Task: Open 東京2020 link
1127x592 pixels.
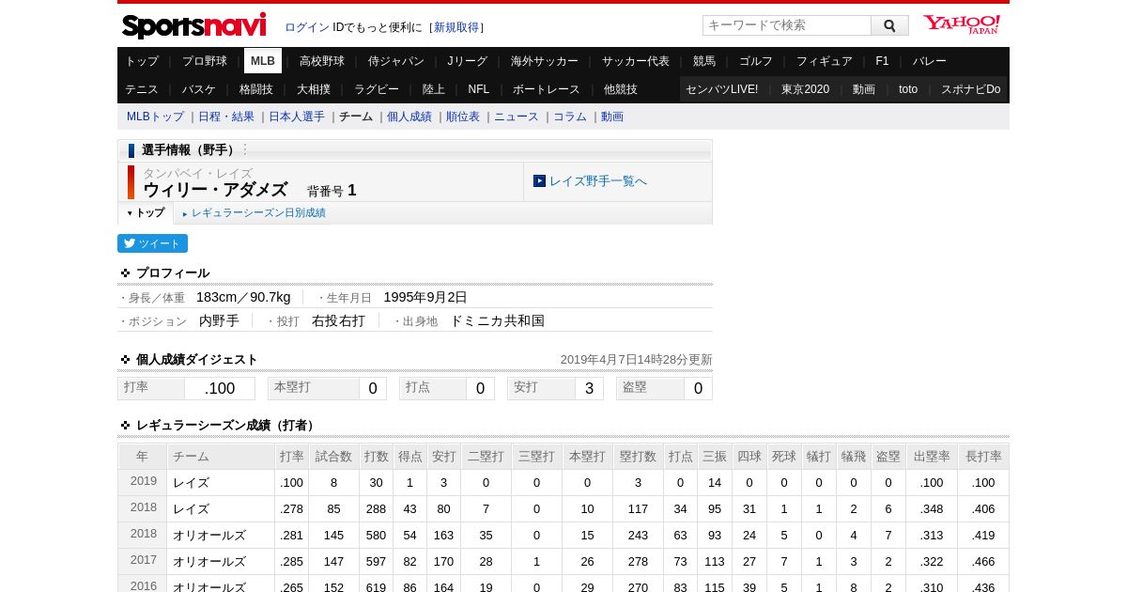Action: pos(805,89)
